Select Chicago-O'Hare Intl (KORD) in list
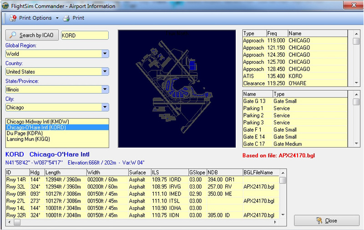 pos(57,128)
